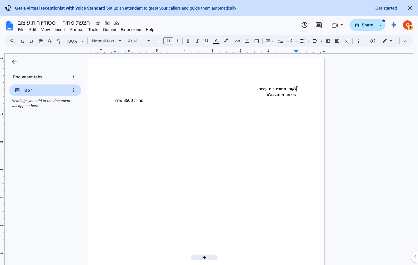Add a comment from the toolbar
The width and height of the screenshot is (418, 265).
click(x=247, y=41)
